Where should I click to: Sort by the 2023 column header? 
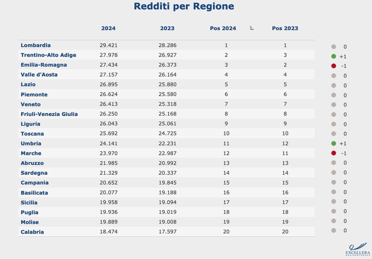point(167,28)
